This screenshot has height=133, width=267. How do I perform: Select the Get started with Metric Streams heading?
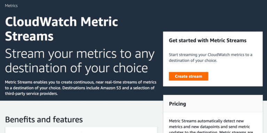point(208,41)
